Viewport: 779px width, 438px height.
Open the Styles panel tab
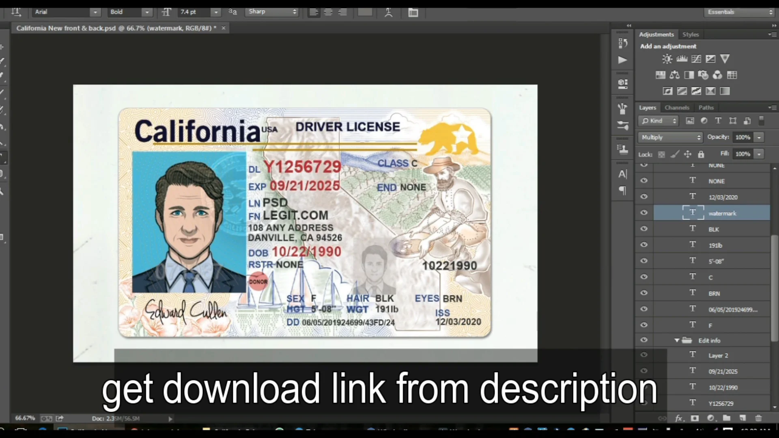[x=691, y=34]
